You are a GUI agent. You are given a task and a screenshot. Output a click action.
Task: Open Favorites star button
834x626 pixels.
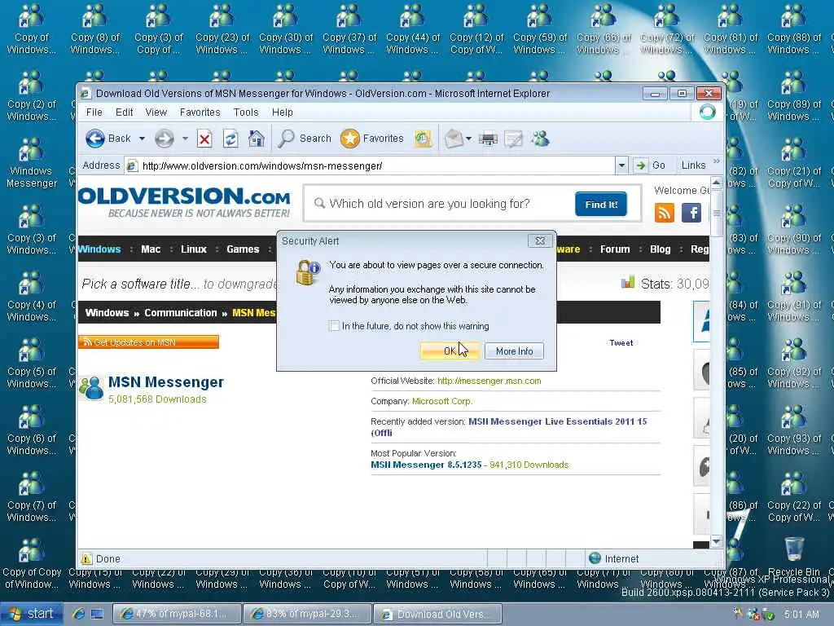tap(372, 139)
